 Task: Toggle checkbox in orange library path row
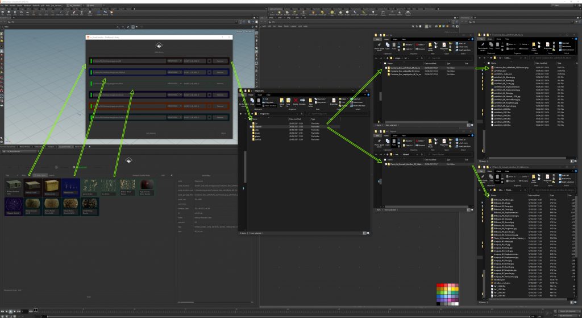coord(210,106)
